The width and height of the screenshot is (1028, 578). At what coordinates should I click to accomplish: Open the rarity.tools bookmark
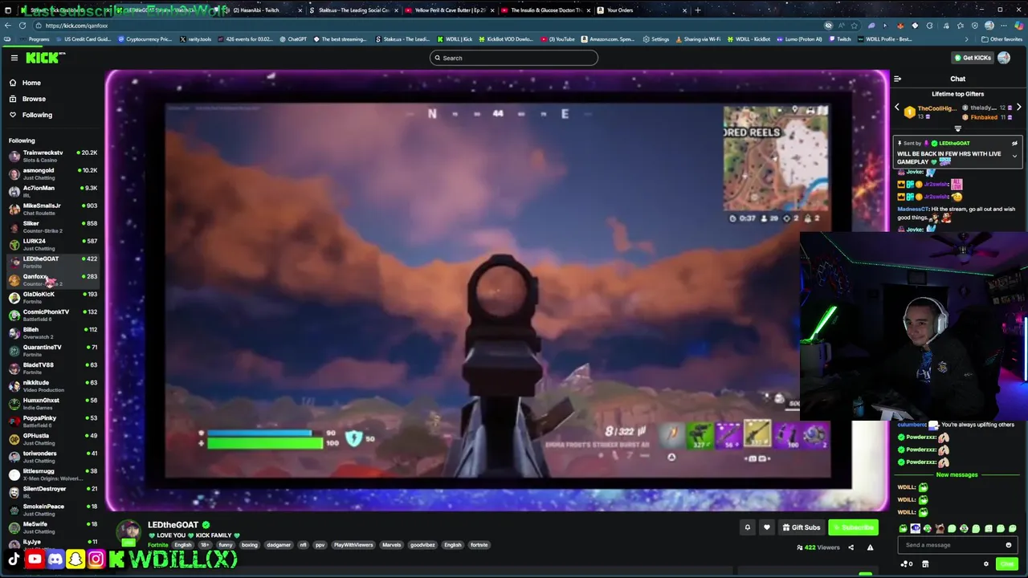tap(194, 39)
